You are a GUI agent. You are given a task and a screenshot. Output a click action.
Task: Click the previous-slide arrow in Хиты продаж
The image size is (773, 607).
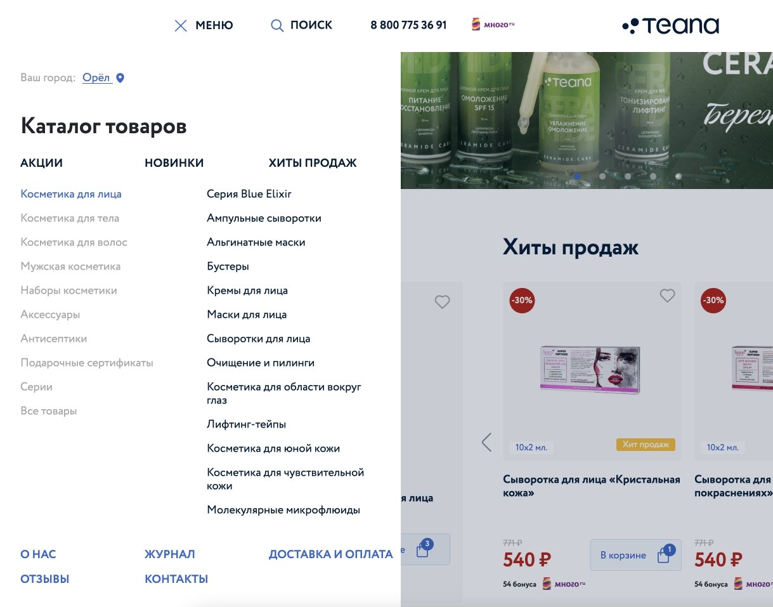(486, 442)
